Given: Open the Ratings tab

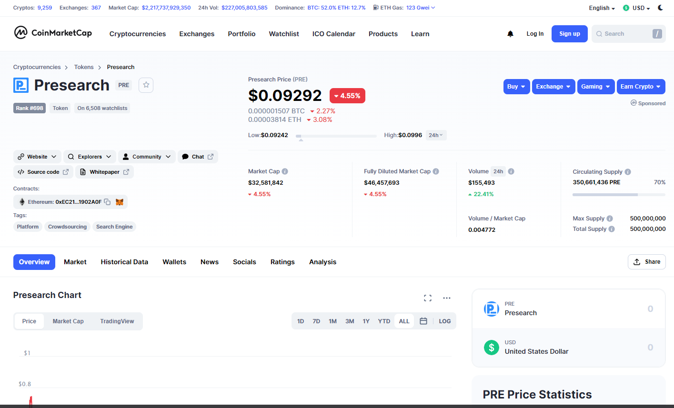Looking at the screenshot, I should (282, 262).
